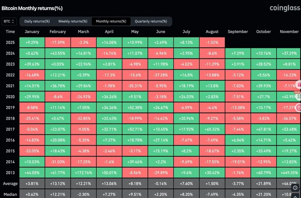
Task: Click the +39.93% cell for October 2021
Action: (x=263, y=86)
